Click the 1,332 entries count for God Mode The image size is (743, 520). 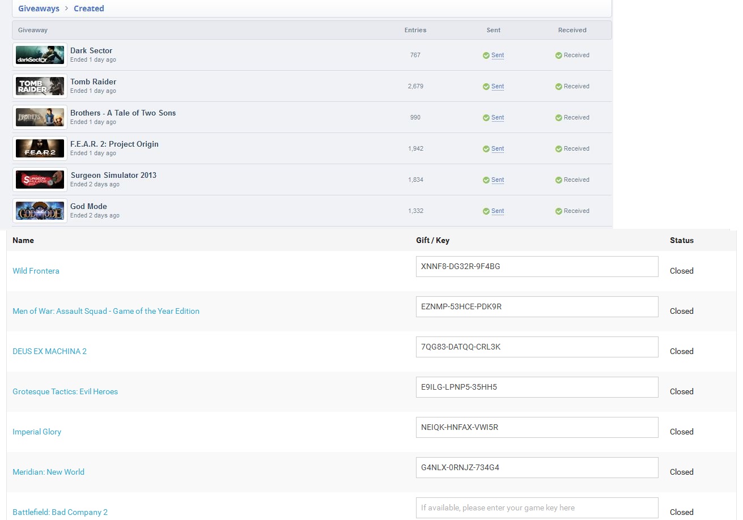[x=415, y=211]
